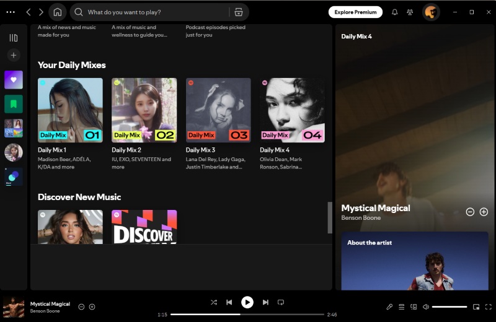Screen dimensions: 496x322
Task: Go back with the left arrow
Action: pyautogui.click(x=29, y=12)
